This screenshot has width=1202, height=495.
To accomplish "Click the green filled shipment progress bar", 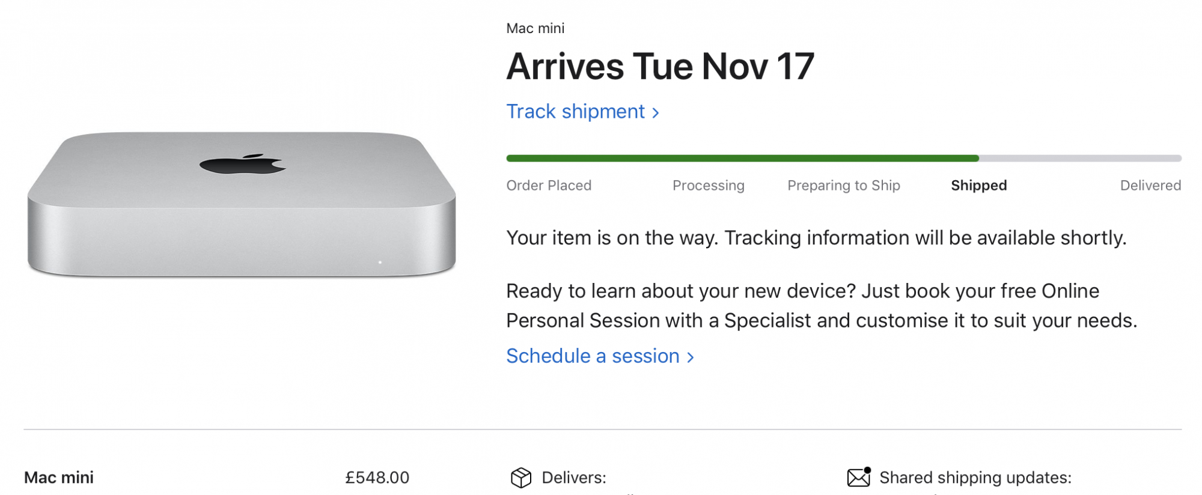I will tap(742, 159).
